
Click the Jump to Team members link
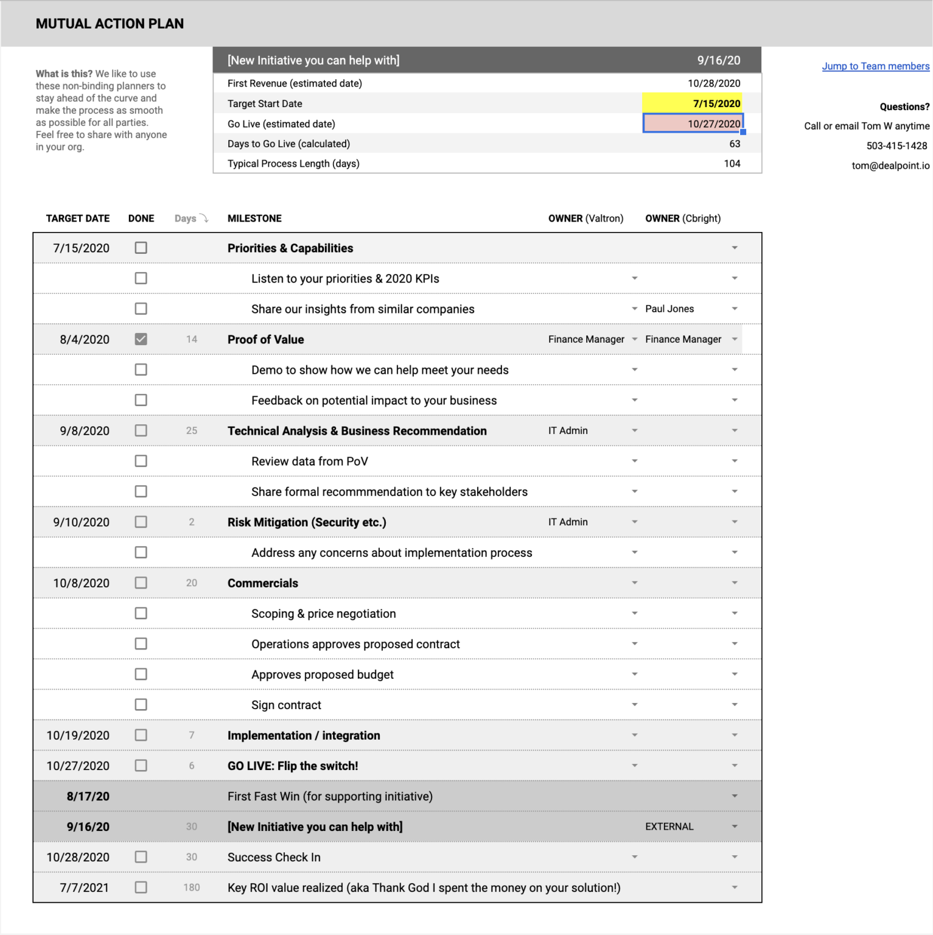(x=875, y=66)
